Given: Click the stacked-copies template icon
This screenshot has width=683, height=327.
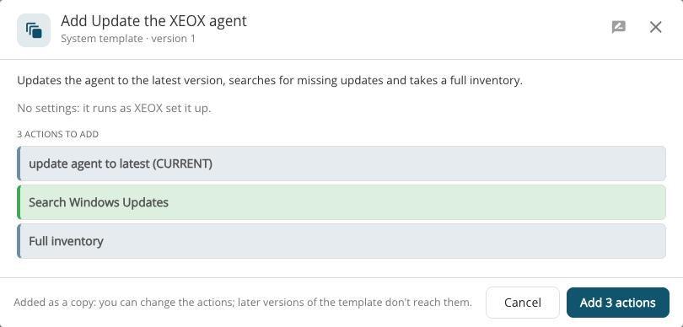Looking at the screenshot, I should 34,30.
